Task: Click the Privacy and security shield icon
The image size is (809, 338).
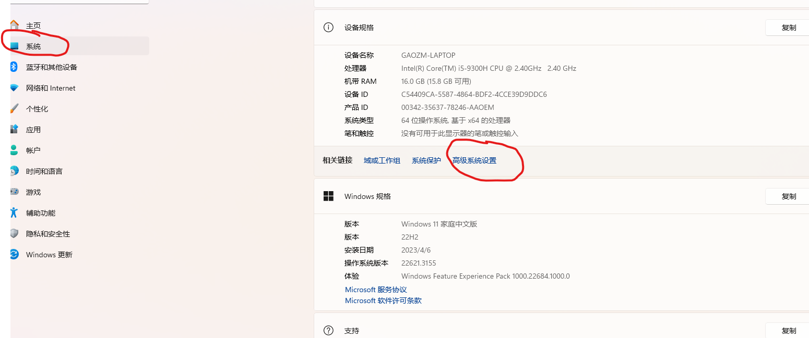Action: (x=15, y=233)
